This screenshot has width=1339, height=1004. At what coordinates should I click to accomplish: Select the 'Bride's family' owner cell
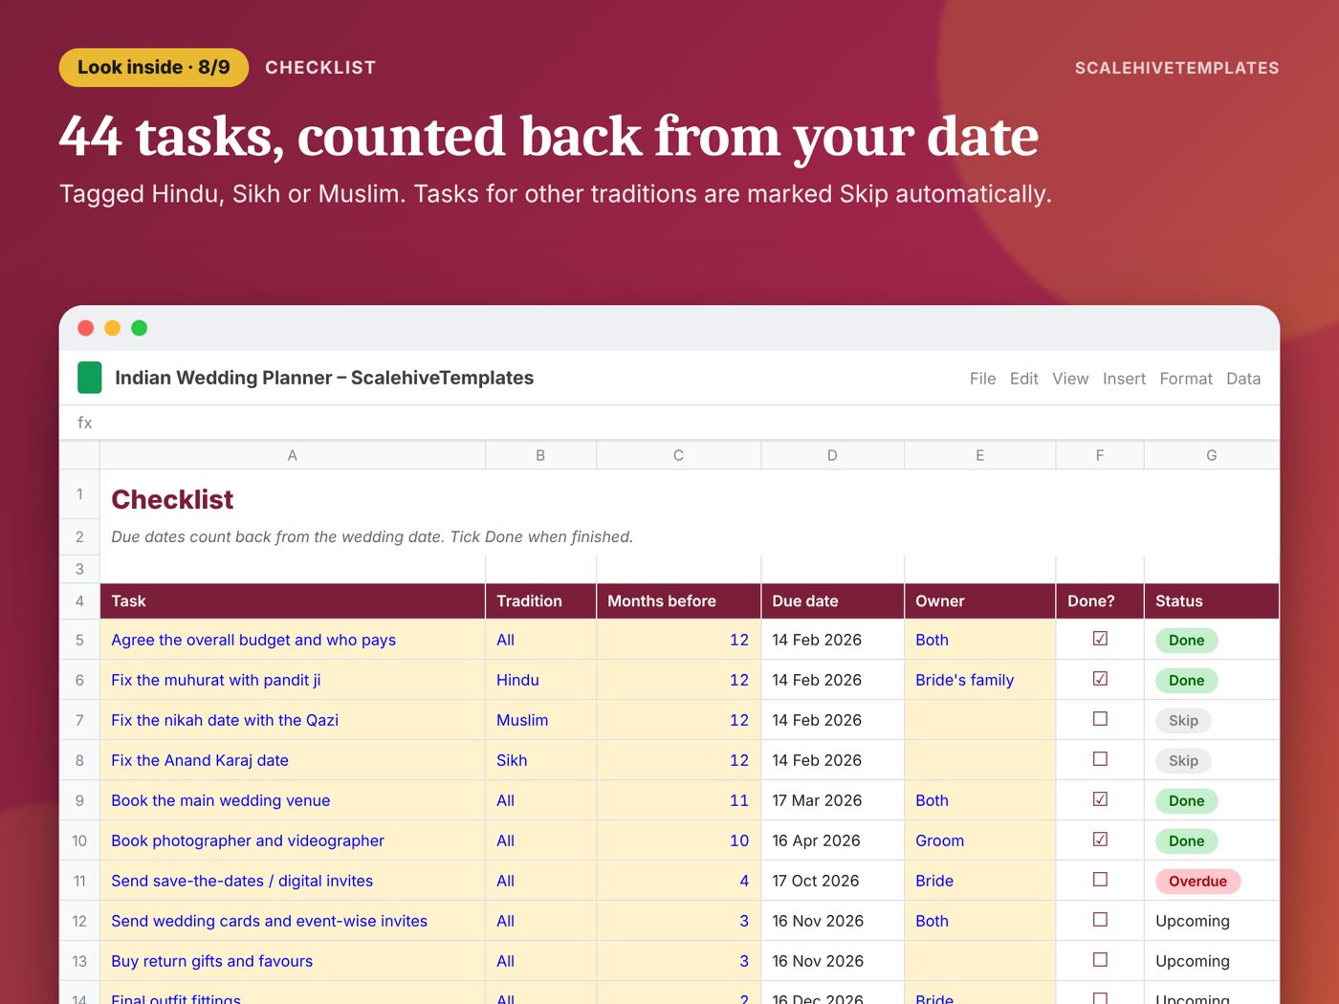979,680
